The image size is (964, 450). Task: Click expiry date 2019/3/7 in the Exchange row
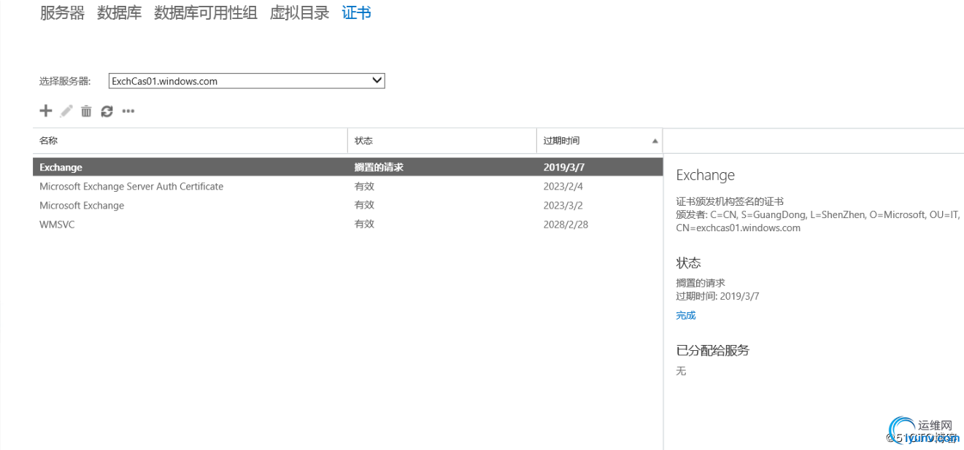pyautogui.click(x=563, y=167)
